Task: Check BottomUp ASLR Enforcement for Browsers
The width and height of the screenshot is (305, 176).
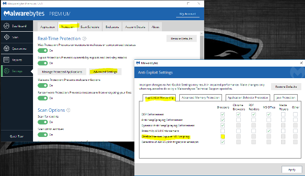Action: (223, 131)
